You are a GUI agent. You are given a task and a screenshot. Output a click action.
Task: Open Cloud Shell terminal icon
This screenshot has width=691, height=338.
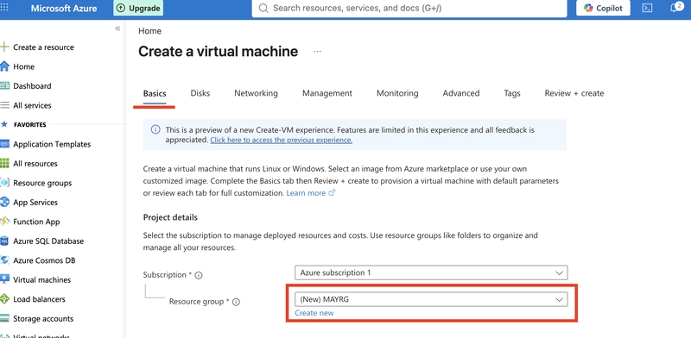[x=647, y=8]
